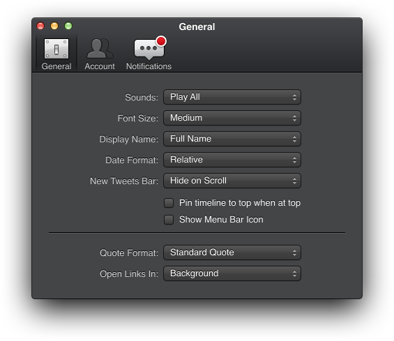Open the Sounds dropdown showing Play All

232,97
